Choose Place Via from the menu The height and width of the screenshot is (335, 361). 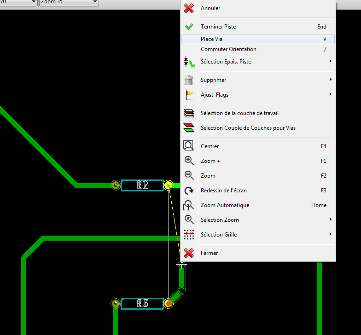258,39
